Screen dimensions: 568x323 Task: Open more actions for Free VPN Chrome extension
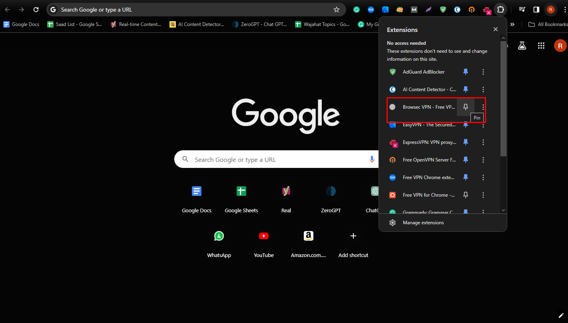pyautogui.click(x=483, y=177)
